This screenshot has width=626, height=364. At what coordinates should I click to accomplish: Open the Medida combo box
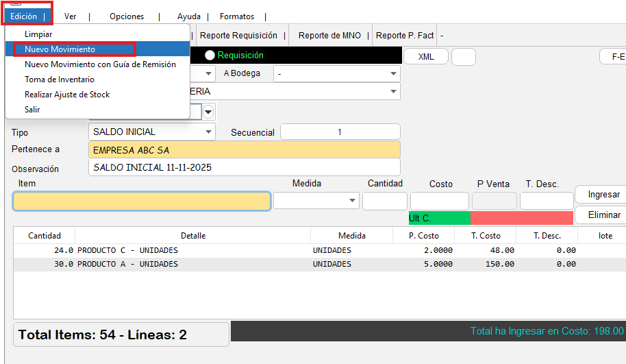coord(316,200)
